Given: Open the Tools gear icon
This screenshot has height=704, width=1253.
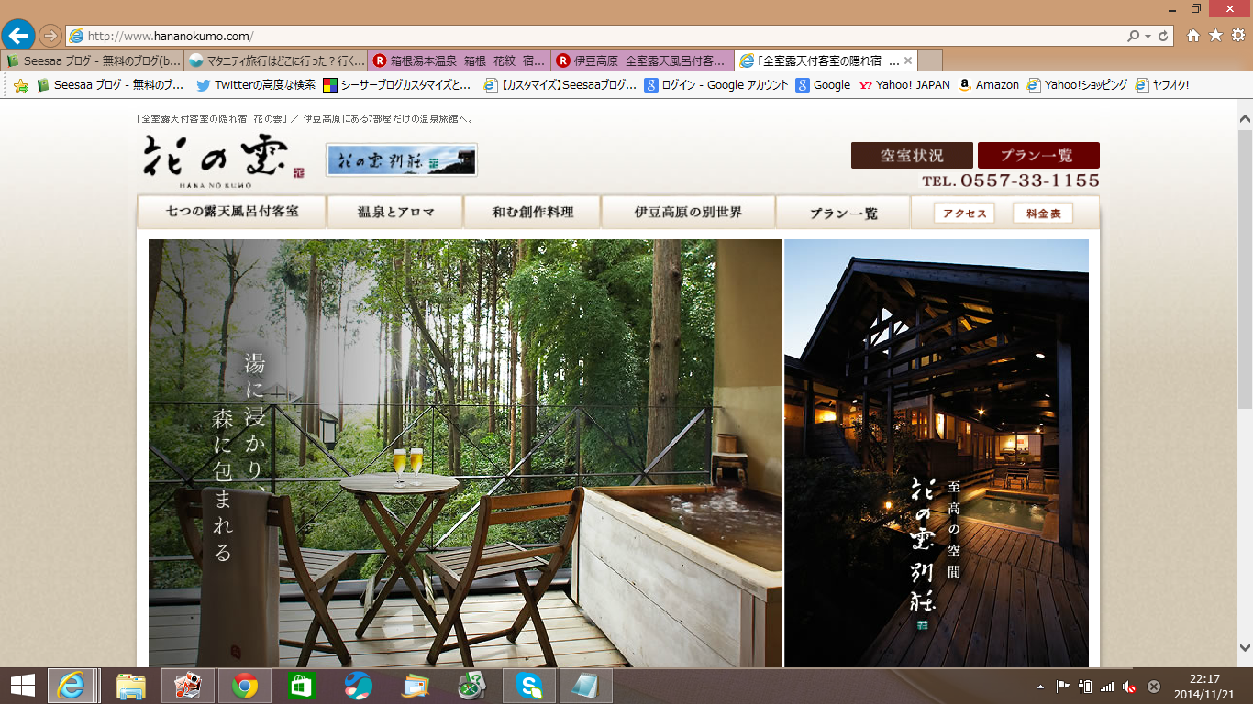Looking at the screenshot, I should (x=1237, y=36).
